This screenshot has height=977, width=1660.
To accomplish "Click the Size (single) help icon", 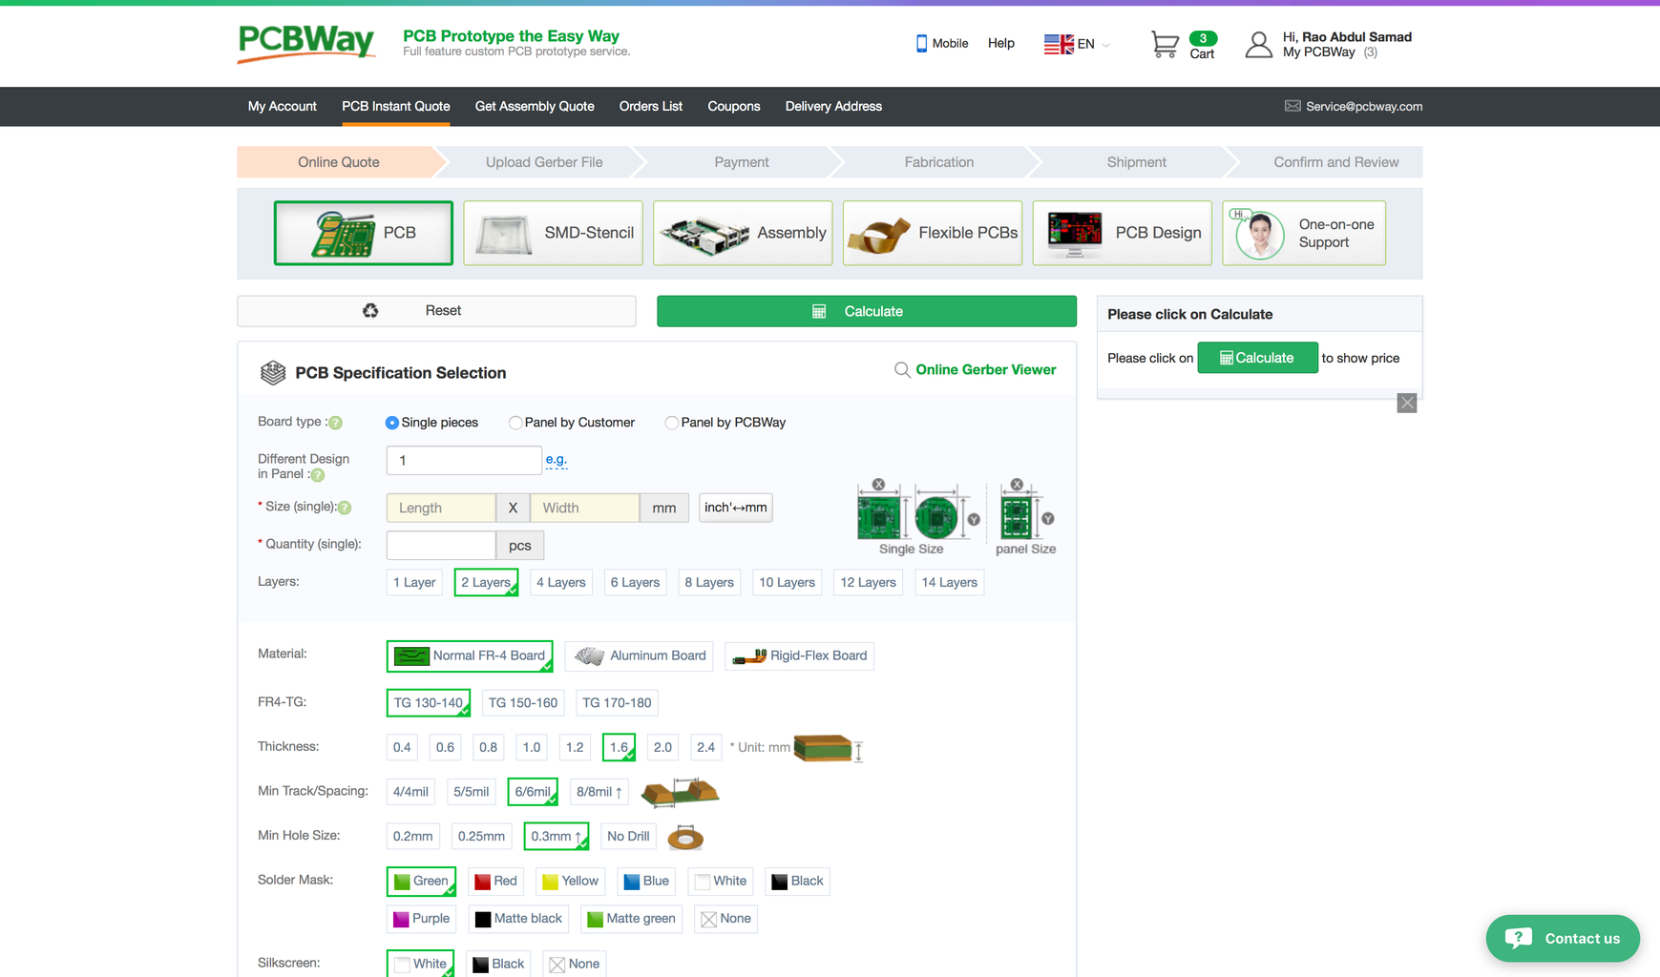I will point(345,508).
